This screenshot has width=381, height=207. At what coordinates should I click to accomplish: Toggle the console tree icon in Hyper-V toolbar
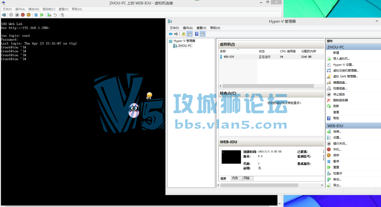click(190, 34)
